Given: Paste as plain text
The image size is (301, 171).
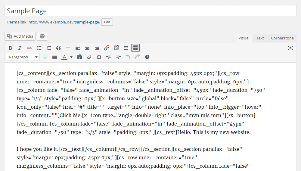Looking at the screenshot, I should [x=80, y=57].
